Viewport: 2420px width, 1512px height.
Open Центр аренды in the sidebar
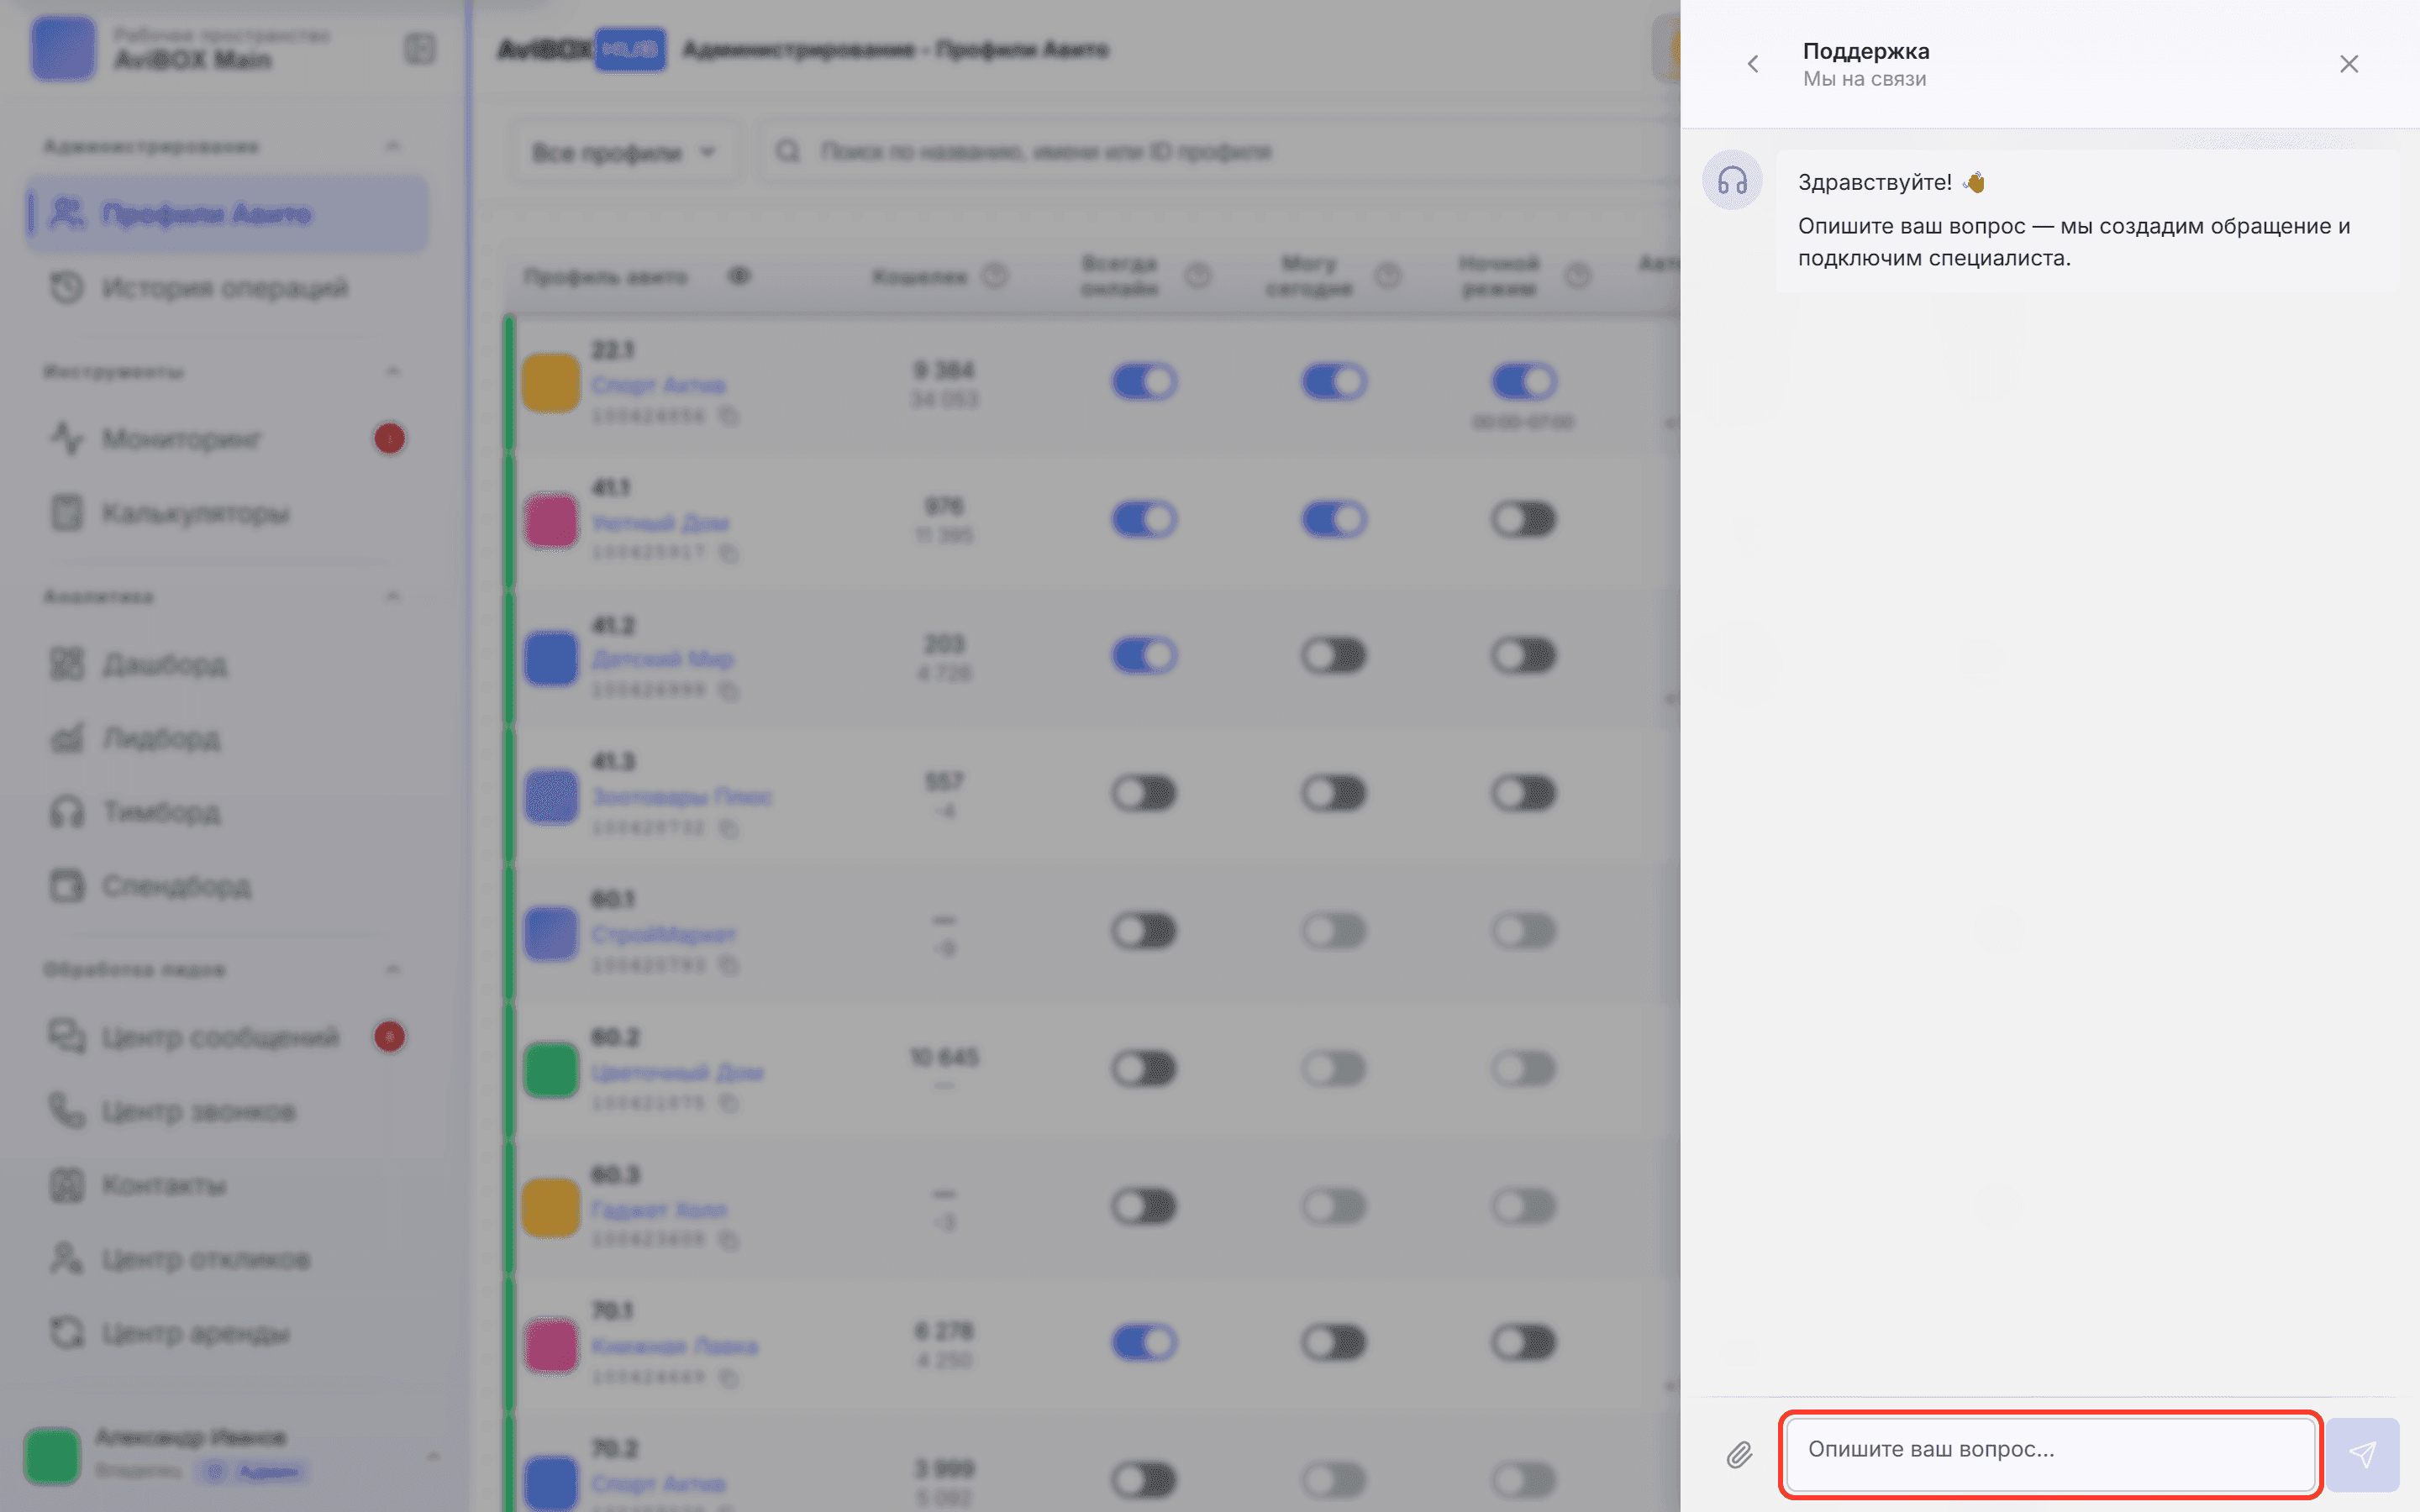227,1333
